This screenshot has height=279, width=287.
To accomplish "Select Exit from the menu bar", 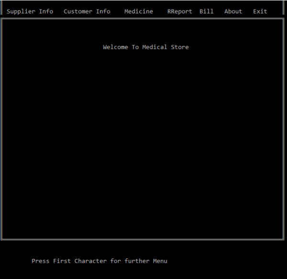I will (260, 11).
